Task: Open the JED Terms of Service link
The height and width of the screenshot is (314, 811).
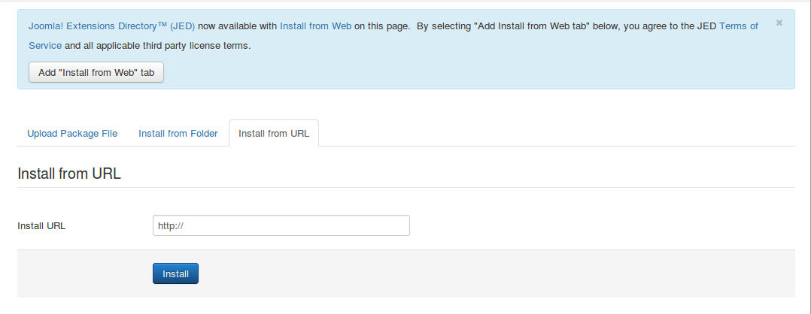Action: (738, 26)
